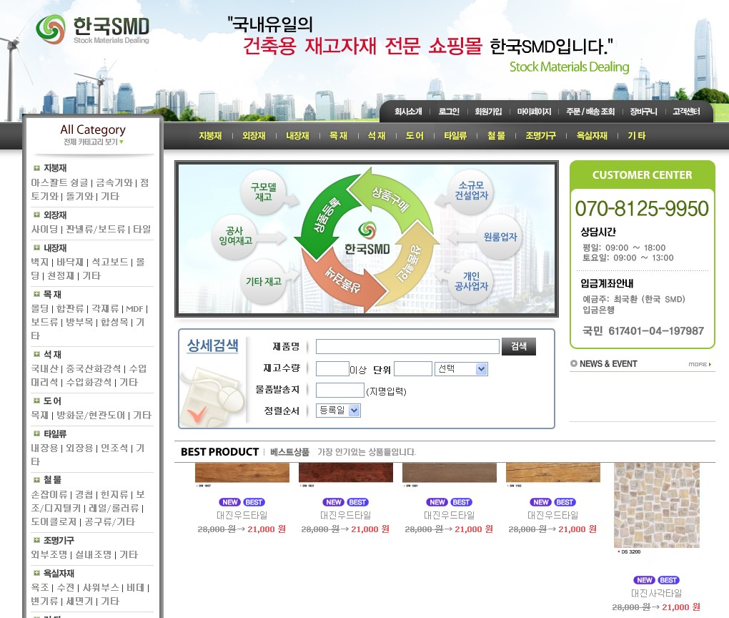The width and height of the screenshot is (729, 618).
Task: Select 판넬류/보드류 in the sidebar
Action: click(95, 230)
